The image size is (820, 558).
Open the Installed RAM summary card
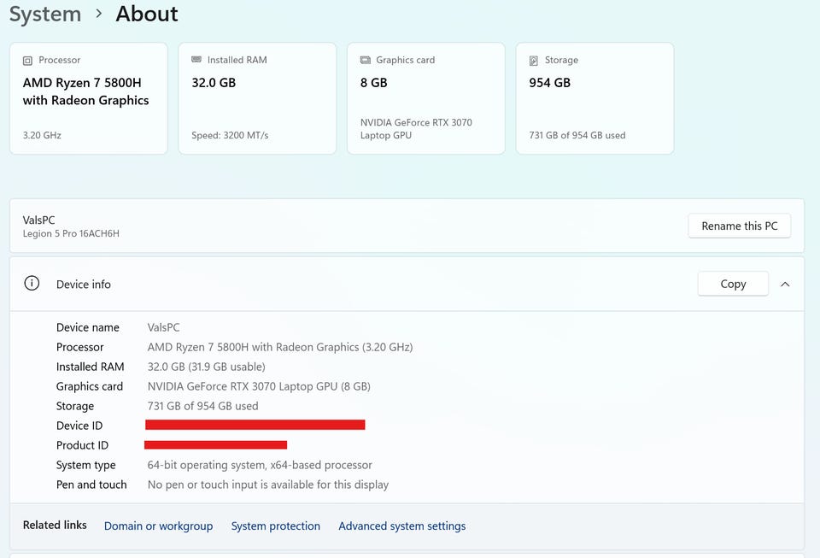tap(257, 98)
